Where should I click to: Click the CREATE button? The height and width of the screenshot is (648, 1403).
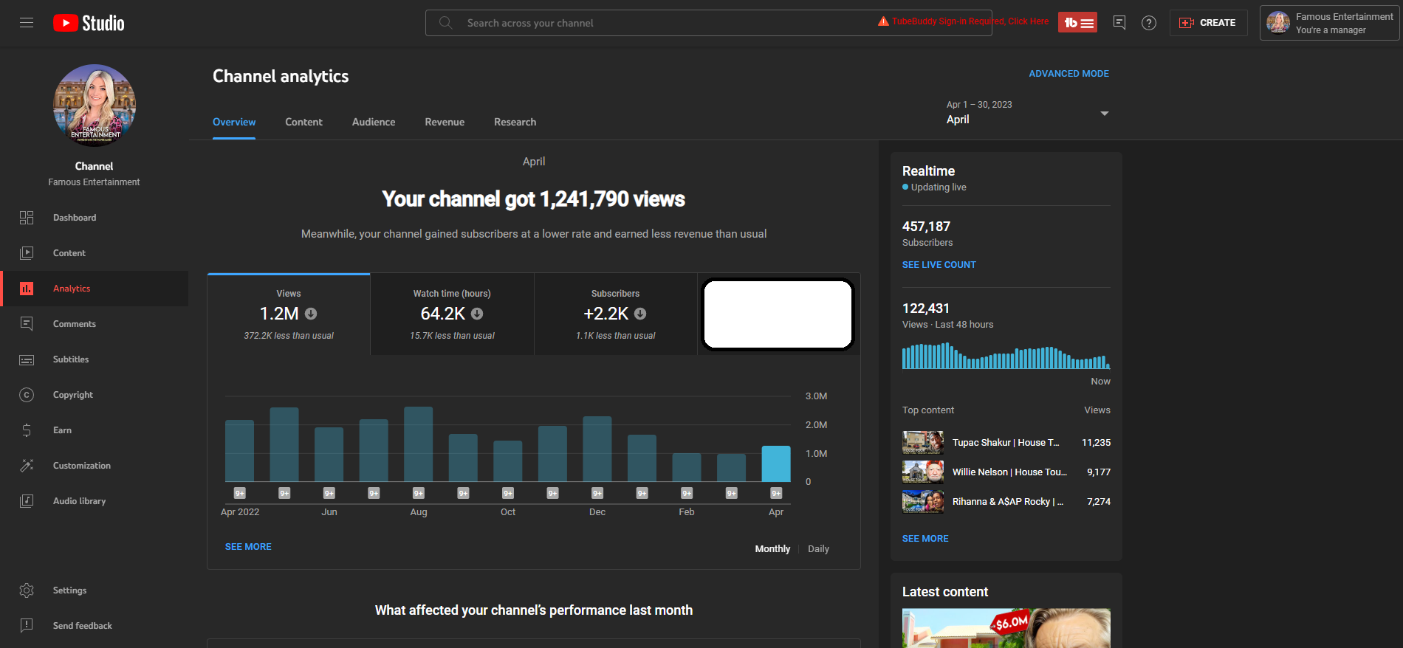[x=1208, y=23]
